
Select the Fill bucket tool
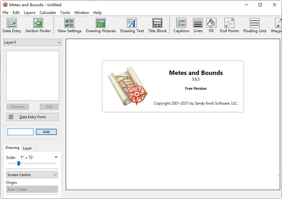pos(211,25)
